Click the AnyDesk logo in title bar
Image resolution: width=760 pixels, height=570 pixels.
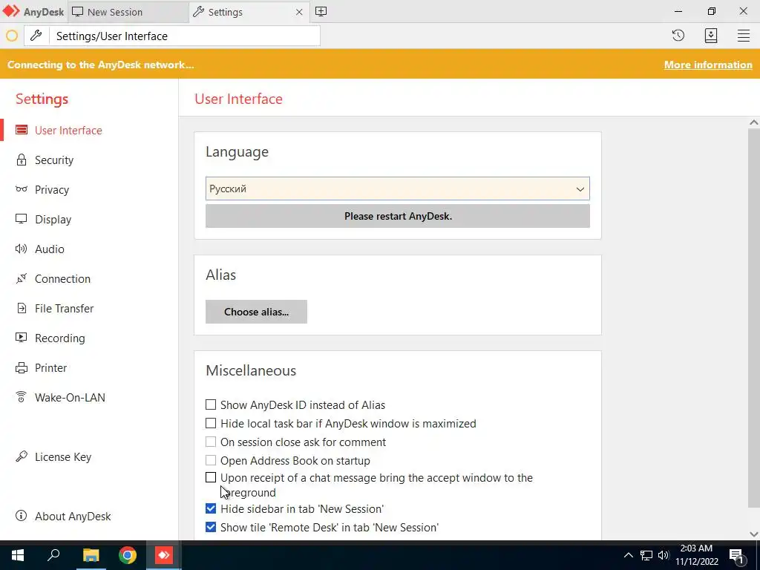(x=10, y=10)
